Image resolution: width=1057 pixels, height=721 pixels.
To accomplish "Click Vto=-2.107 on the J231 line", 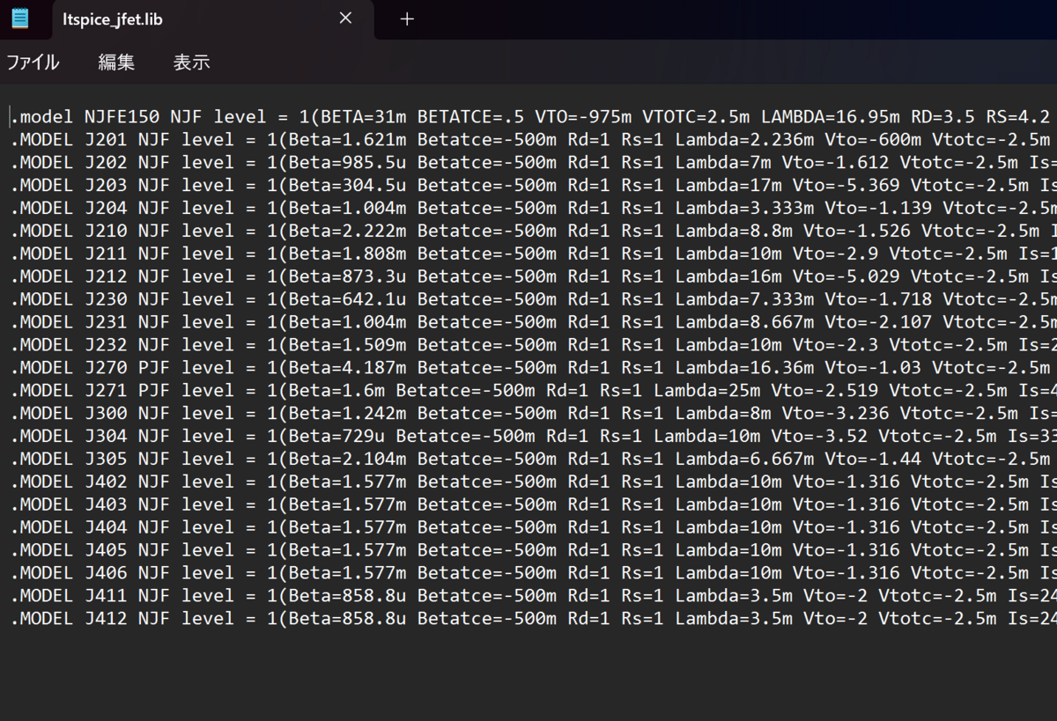I will [x=879, y=322].
